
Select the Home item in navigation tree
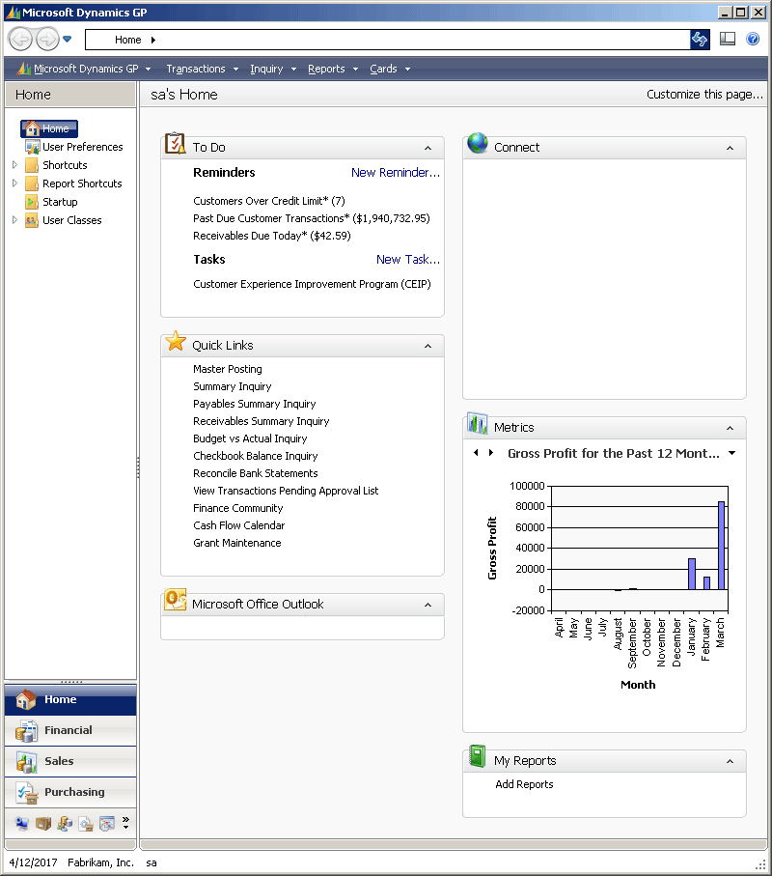pos(49,128)
